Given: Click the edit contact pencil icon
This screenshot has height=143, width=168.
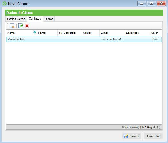Looking at the screenshot, I should [x=20, y=26].
